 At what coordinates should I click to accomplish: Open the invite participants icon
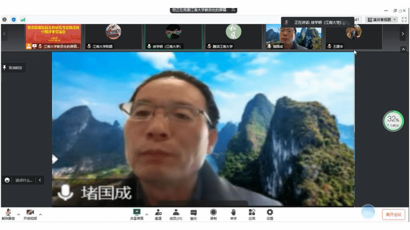point(158,214)
